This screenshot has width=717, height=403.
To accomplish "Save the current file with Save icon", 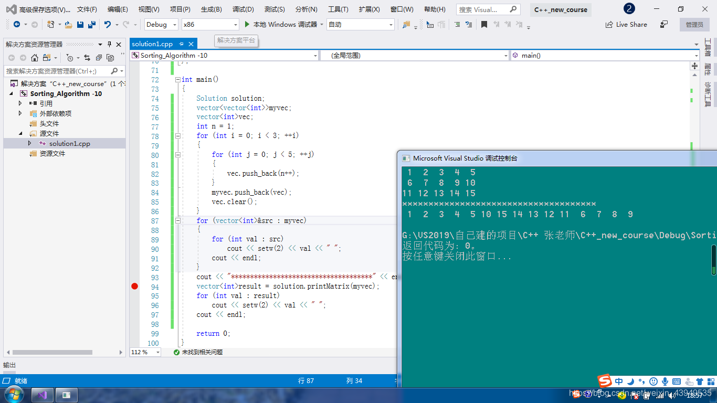I will (x=80, y=25).
